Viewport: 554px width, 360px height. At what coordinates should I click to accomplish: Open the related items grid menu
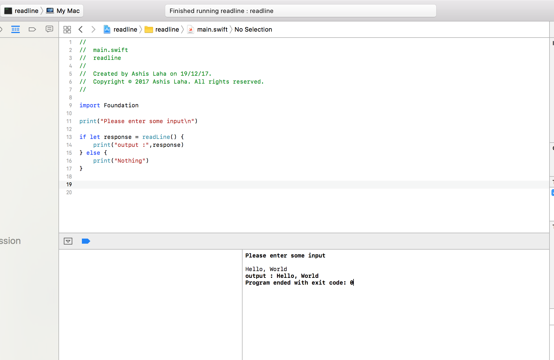pyautogui.click(x=67, y=29)
